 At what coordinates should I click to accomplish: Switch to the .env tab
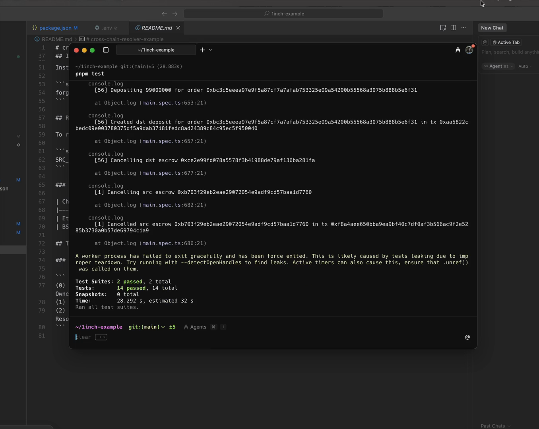pos(106,28)
